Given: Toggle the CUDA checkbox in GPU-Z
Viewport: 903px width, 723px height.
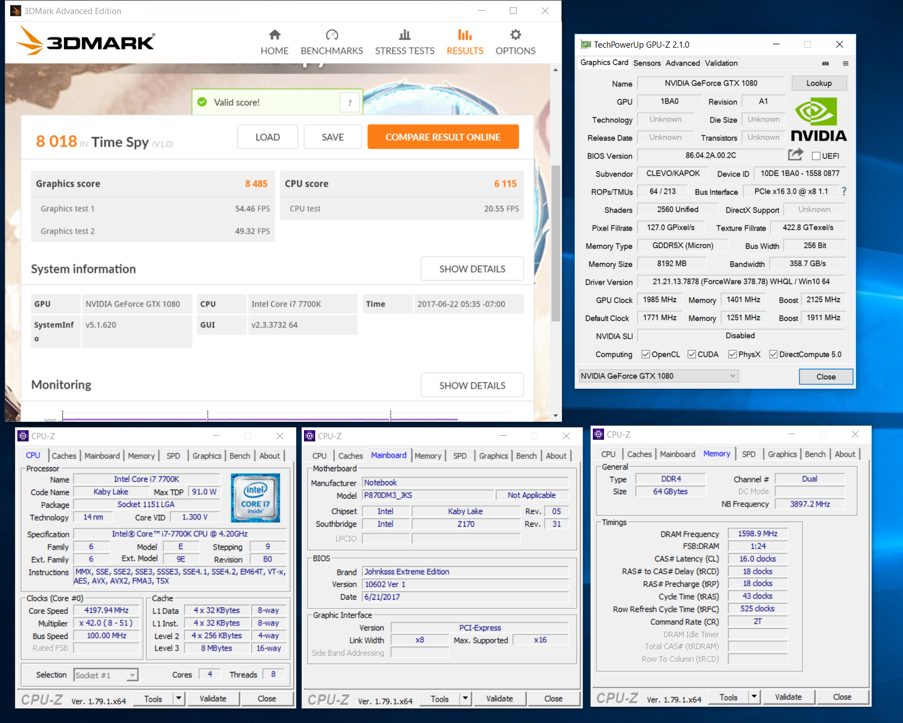Looking at the screenshot, I should 692,354.
